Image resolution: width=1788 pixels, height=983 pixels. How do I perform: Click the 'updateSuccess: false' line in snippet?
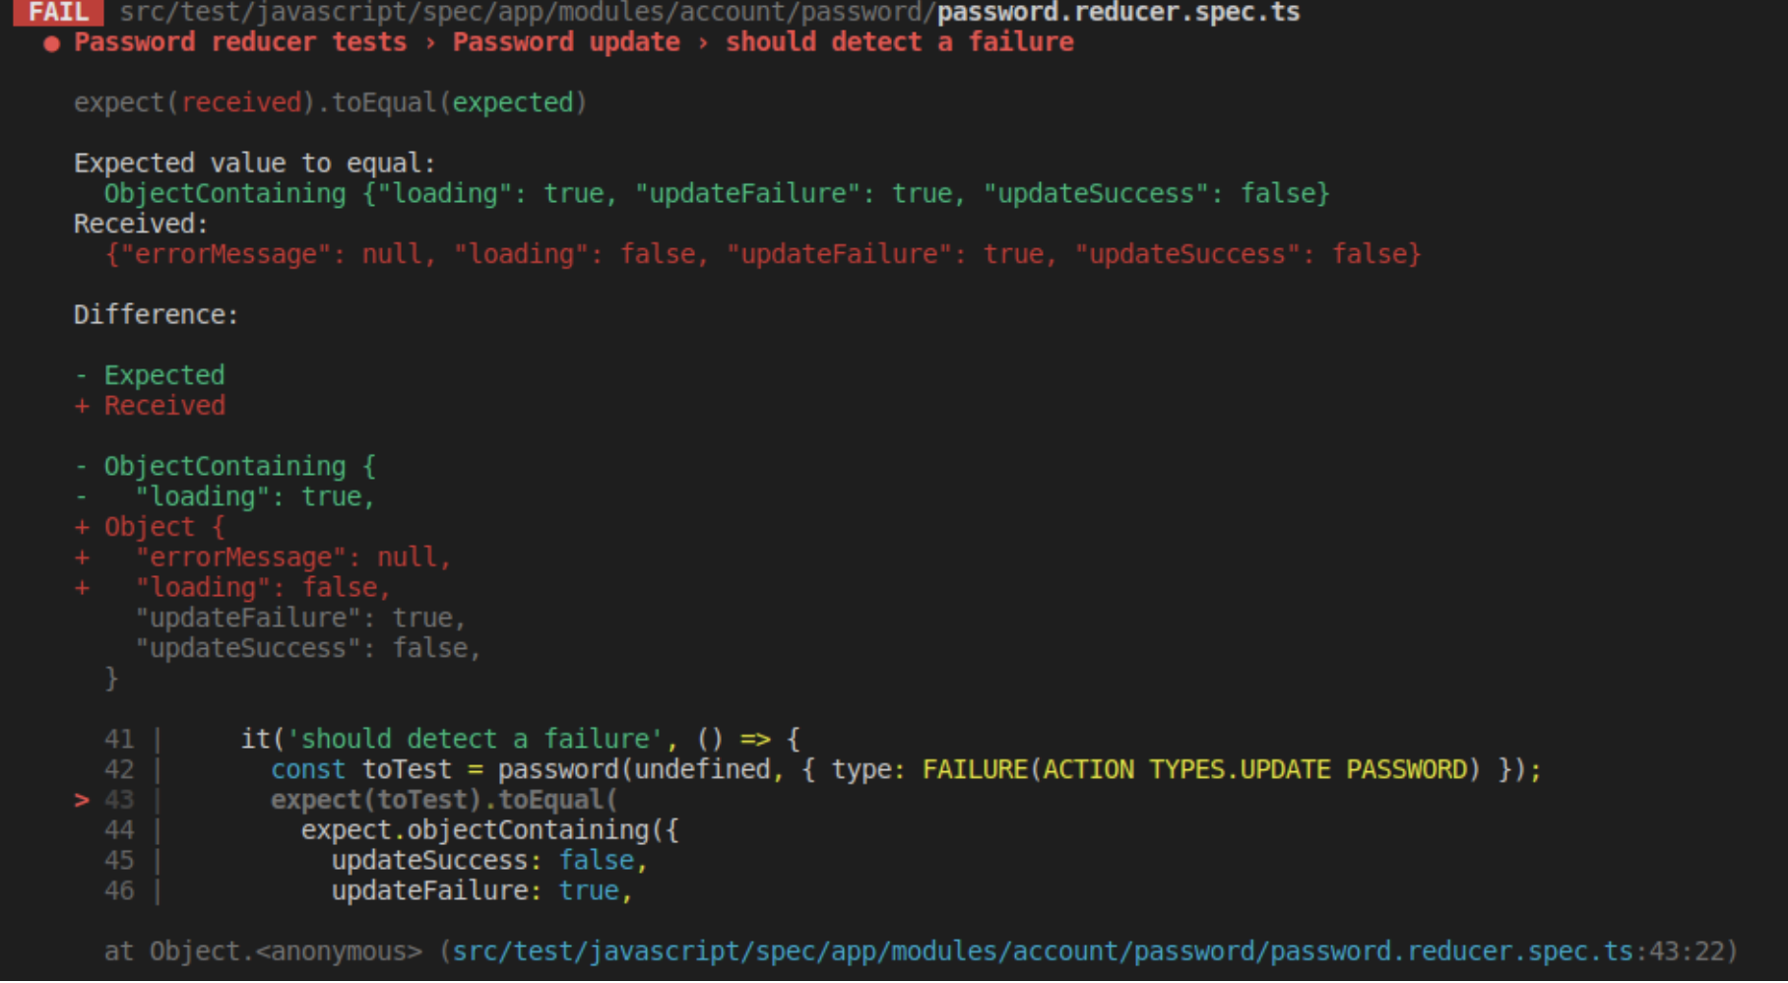(488, 860)
